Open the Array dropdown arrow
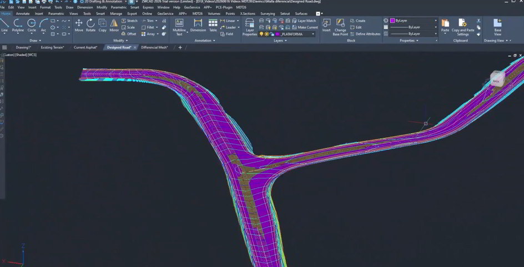Screen dimensions: 524x267 click(x=158, y=34)
